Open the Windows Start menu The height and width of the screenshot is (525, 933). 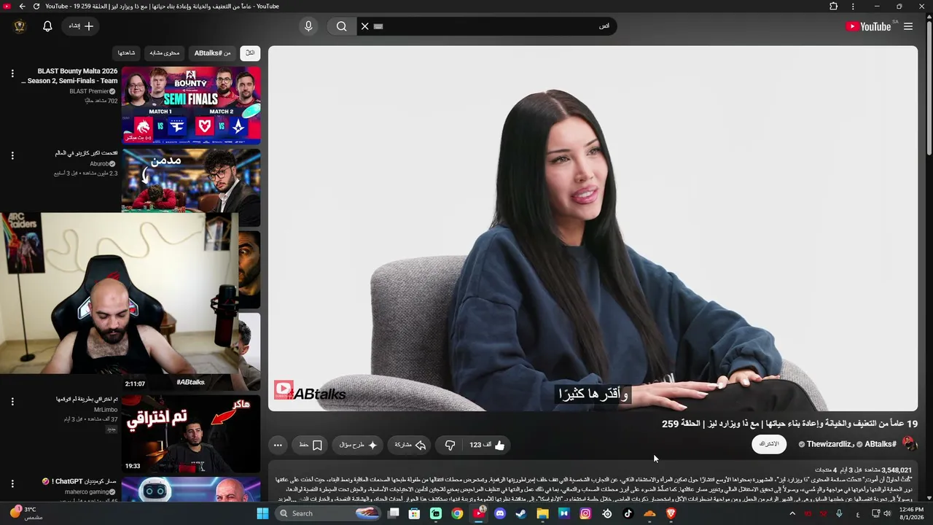(262, 513)
